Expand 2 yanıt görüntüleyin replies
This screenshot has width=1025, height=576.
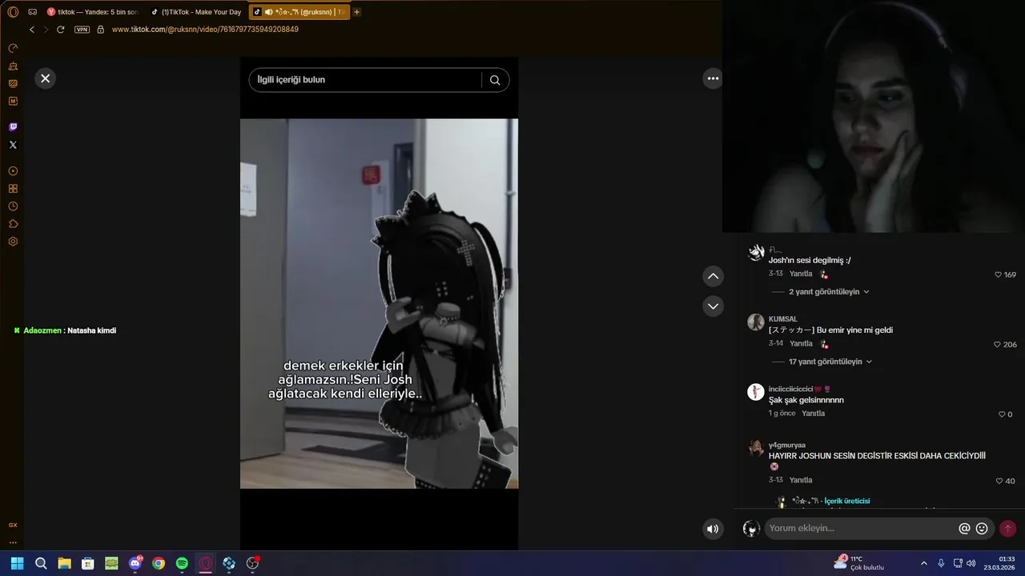pyautogui.click(x=829, y=292)
